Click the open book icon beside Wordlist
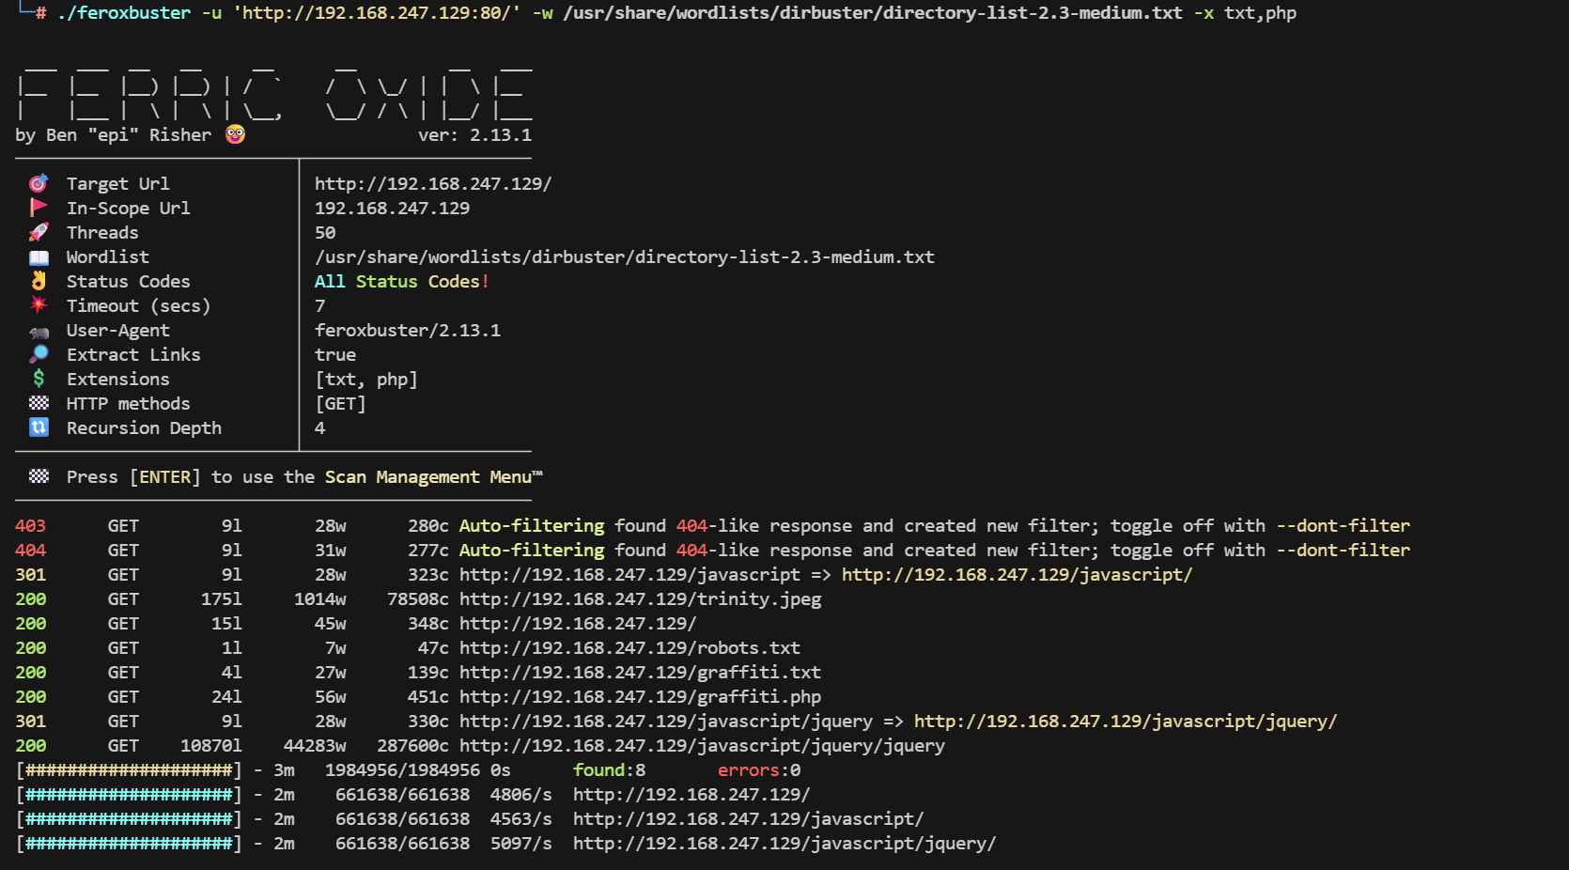 39,257
